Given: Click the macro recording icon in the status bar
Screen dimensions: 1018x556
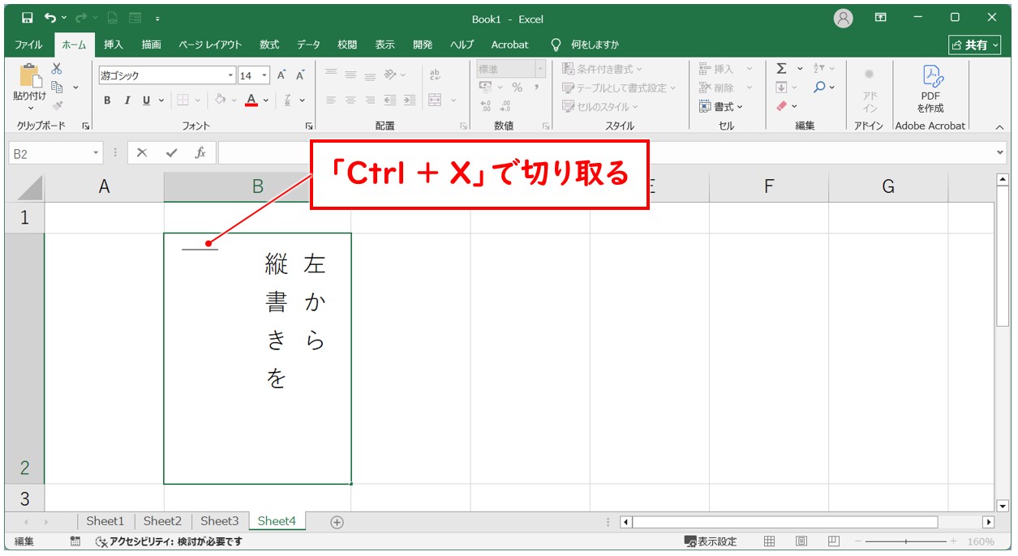Looking at the screenshot, I should tap(75, 541).
